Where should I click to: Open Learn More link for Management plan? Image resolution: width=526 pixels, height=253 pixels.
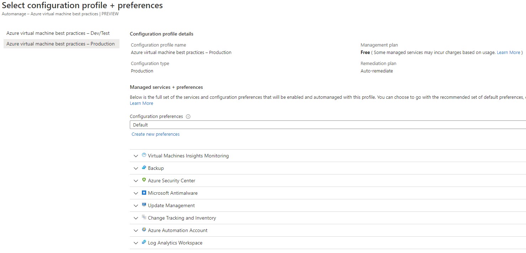[x=509, y=53]
